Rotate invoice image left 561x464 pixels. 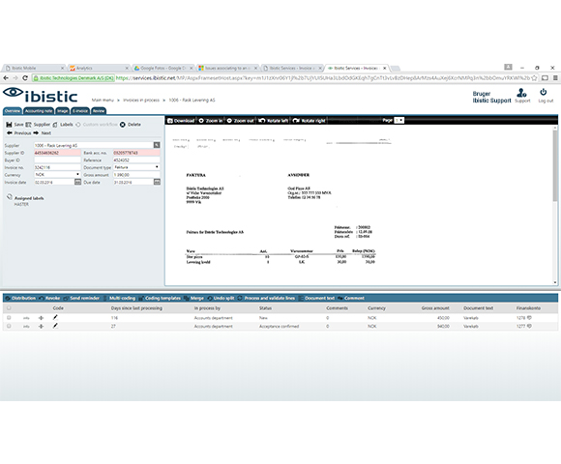pyautogui.click(x=274, y=121)
